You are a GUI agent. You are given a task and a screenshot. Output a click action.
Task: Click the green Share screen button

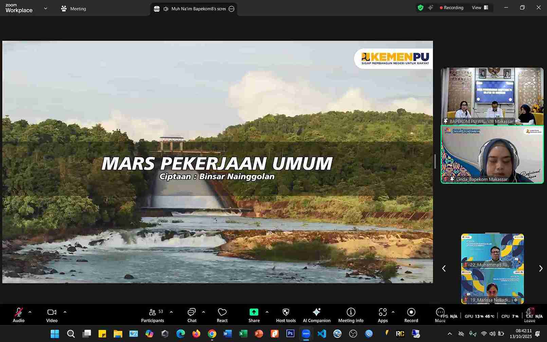pyautogui.click(x=254, y=315)
